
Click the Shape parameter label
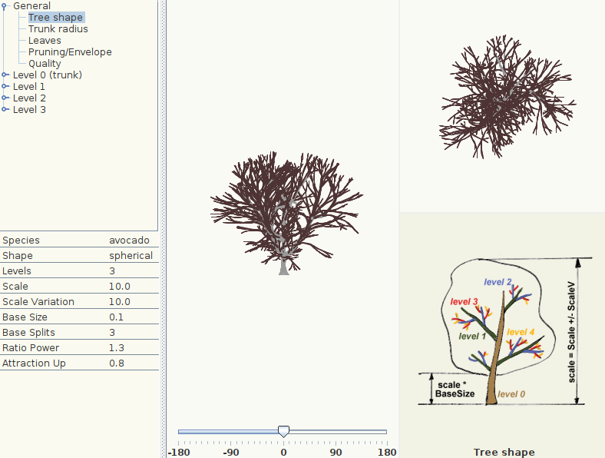(x=18, y=256)
